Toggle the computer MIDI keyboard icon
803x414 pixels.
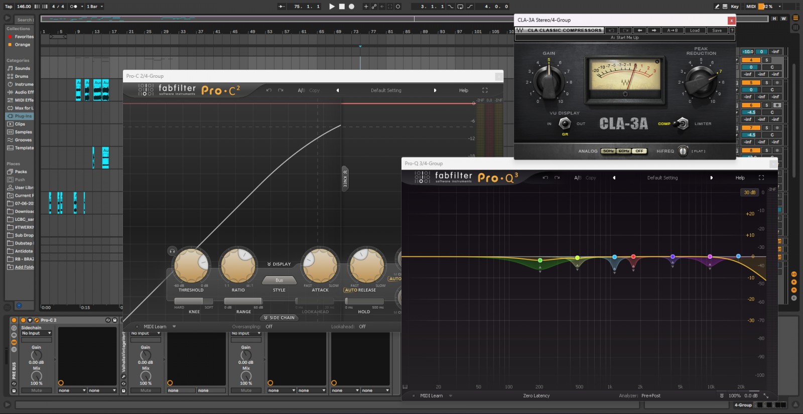coord(725,7)
